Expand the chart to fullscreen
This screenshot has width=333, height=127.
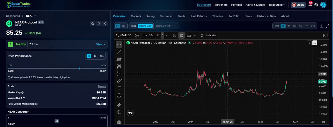327,26
